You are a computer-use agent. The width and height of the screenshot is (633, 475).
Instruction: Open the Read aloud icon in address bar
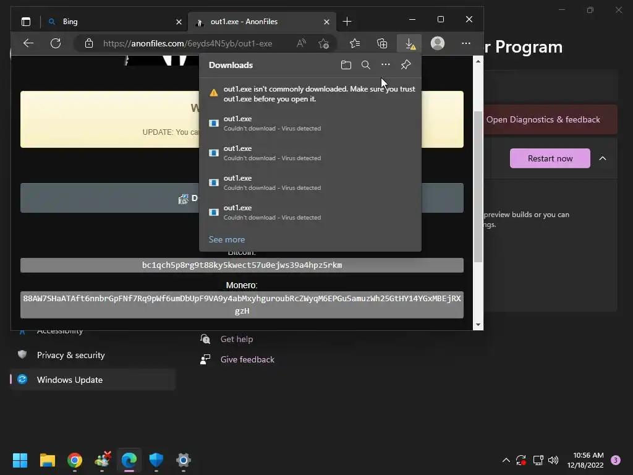[301, 43]
